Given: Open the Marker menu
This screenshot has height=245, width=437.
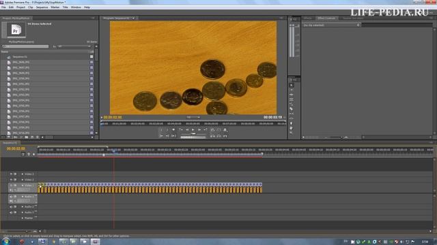Looking at the screenshot, I should tap(55, 7).
